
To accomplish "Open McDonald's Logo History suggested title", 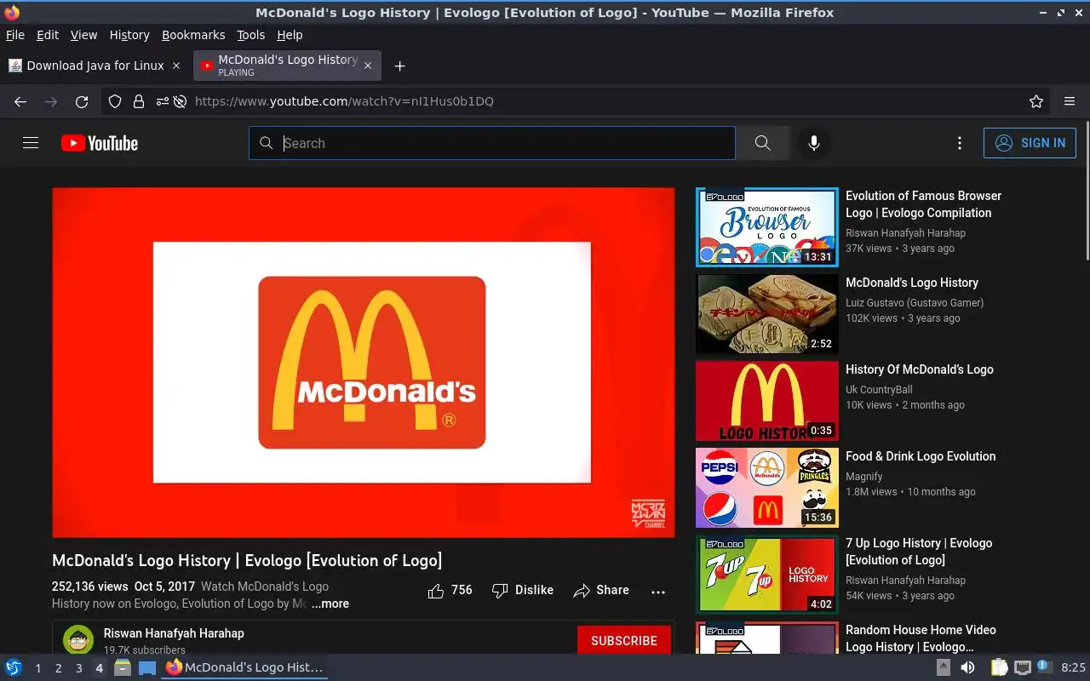I will coord(912,283).
